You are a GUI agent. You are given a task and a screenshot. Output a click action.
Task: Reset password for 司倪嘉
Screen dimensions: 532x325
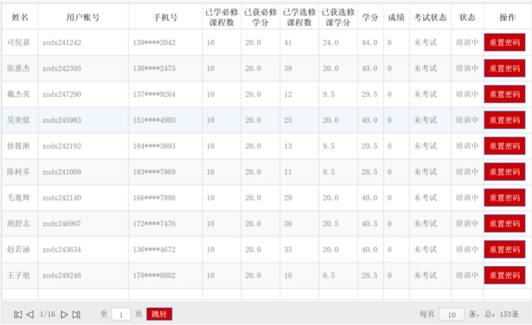504,42
